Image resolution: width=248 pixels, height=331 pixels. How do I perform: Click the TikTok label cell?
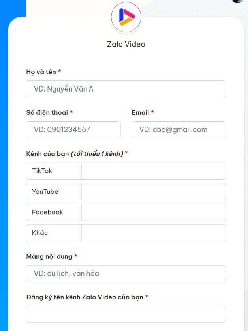coord(54,171)
